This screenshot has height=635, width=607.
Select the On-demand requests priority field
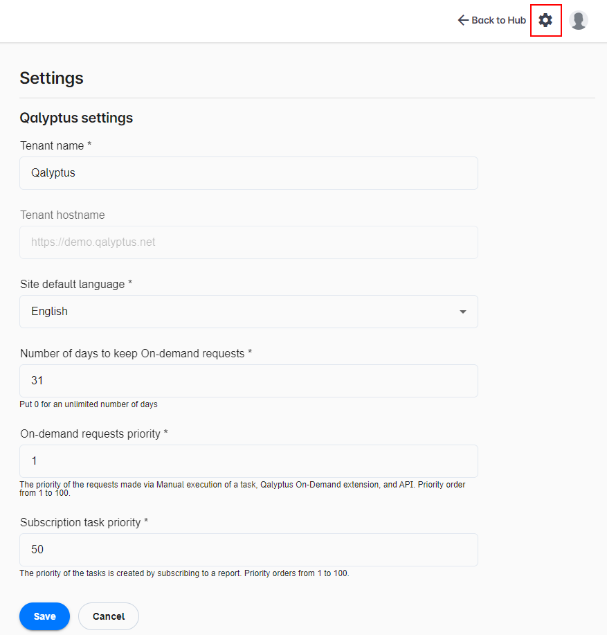(248, 461)
